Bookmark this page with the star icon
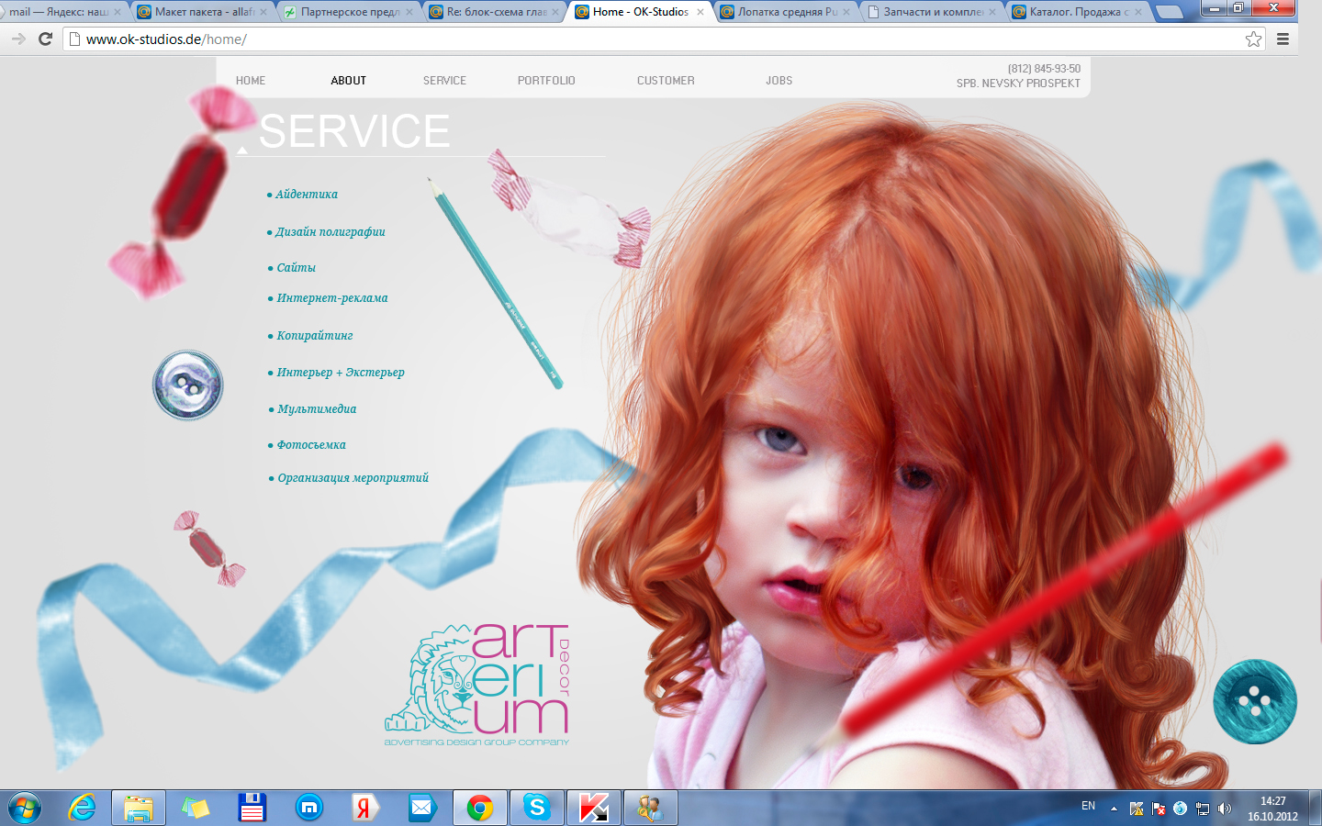This screenshot has height=826, width=1322. click(x=1253, y=39)
